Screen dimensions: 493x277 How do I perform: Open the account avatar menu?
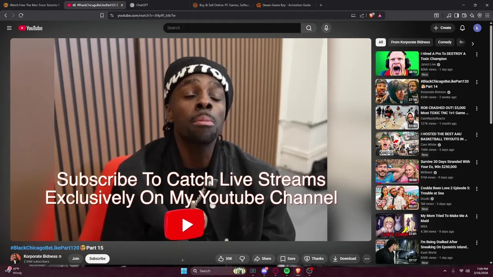click(477, 28)
